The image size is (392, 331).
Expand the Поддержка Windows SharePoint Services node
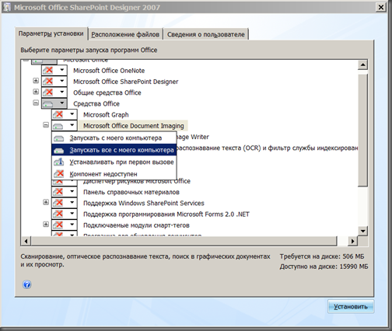tap(46, 202)
